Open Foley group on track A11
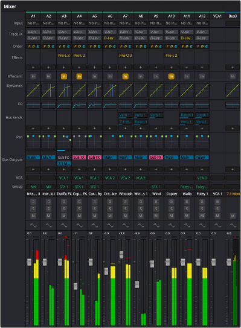241x328 pixels. point(187,187)
